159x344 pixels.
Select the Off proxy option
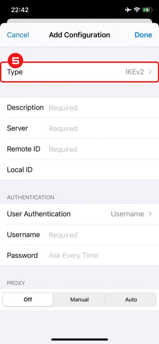pos(28,299)
